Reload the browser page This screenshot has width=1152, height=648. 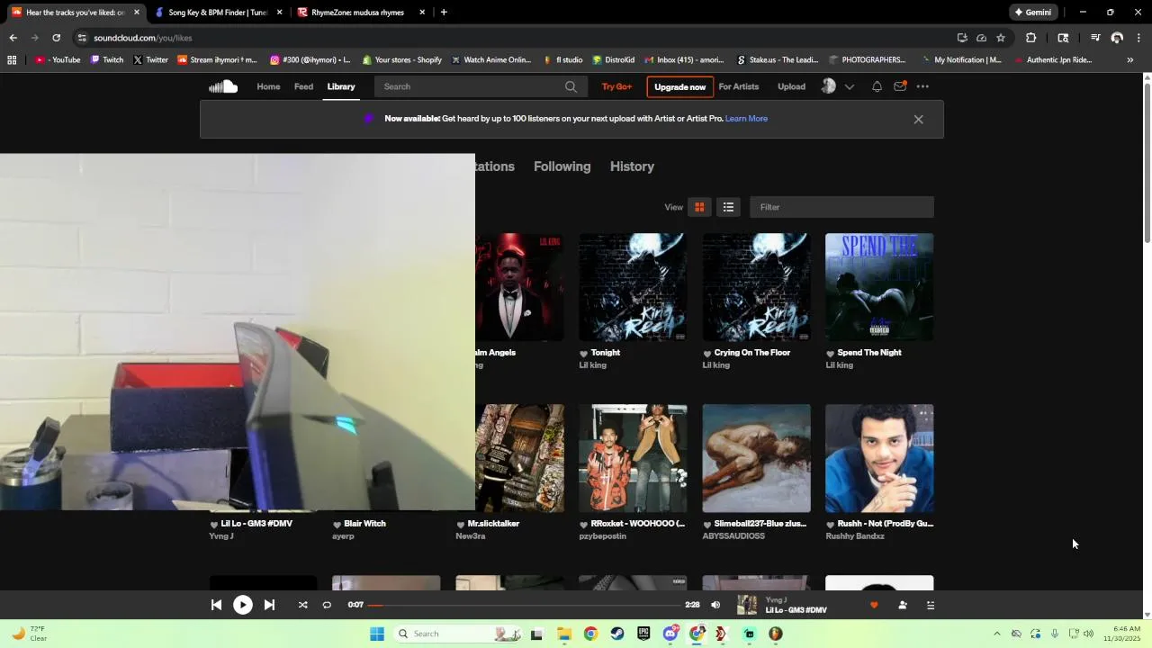coord(56,38)
